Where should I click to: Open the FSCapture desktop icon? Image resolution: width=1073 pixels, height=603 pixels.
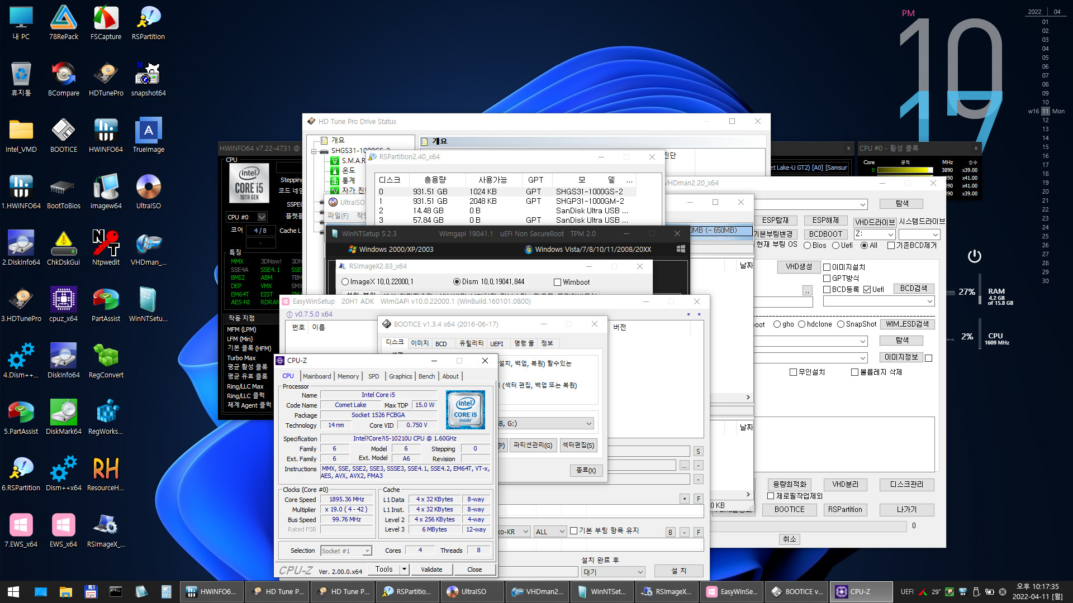point(106,23)
